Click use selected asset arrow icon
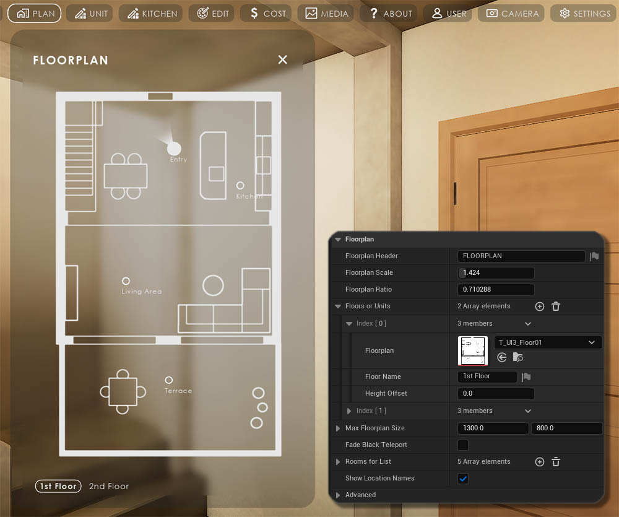 pyautogui.click(x=502, y=357)
